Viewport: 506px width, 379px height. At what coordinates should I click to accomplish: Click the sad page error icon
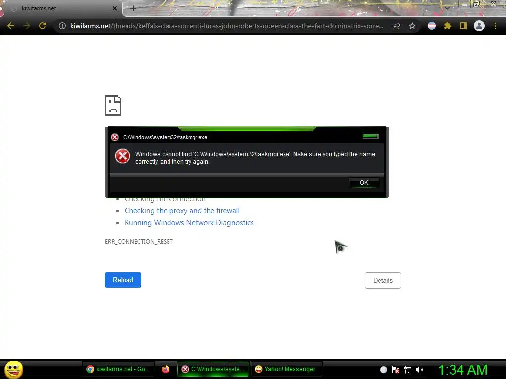click(x=113, y=106)
